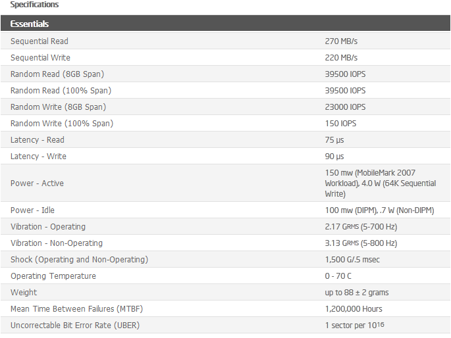451x338 pixels.
Task: Click the 90 µs latency value
Action: [x=334, y=157]
